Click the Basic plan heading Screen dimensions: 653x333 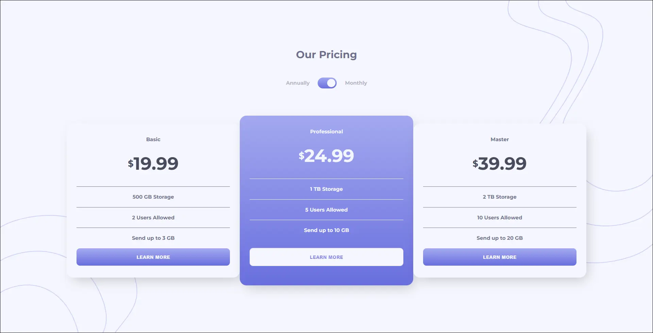tap(153, 139)
